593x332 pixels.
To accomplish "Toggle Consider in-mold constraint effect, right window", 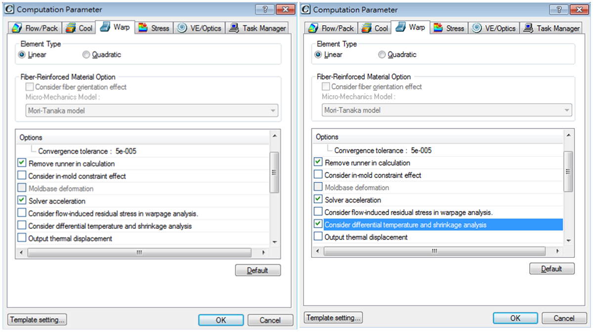I will 318,174.
